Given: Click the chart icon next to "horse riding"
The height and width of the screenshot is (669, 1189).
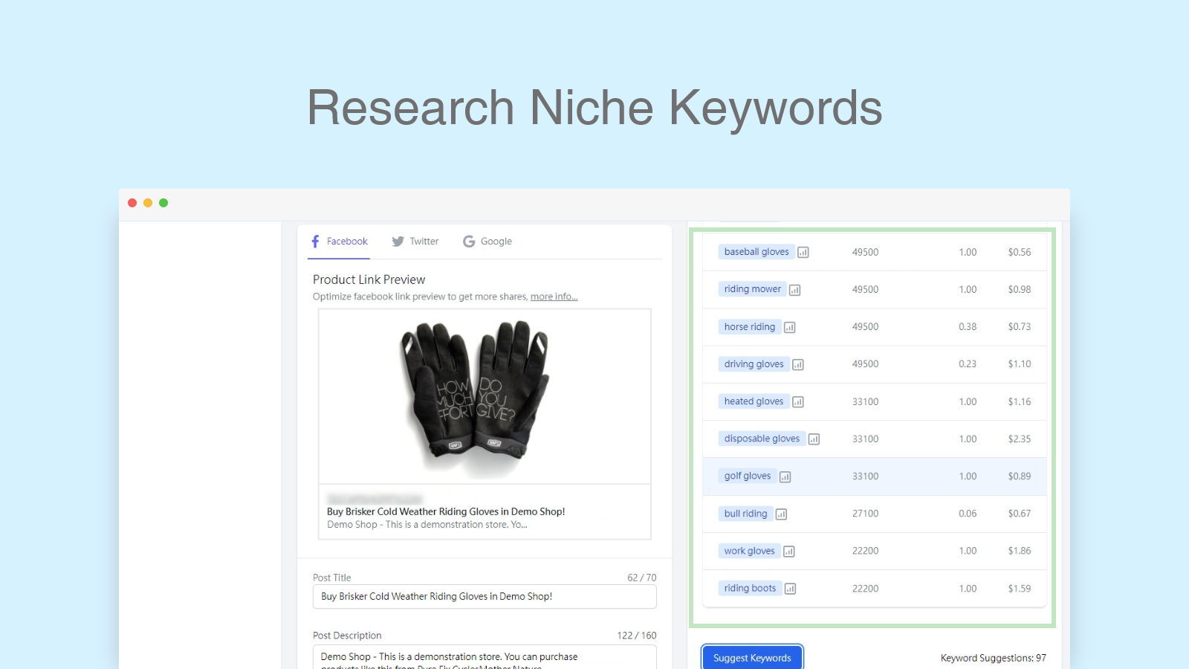Looking at the screenshot, I should coord(790,327).
